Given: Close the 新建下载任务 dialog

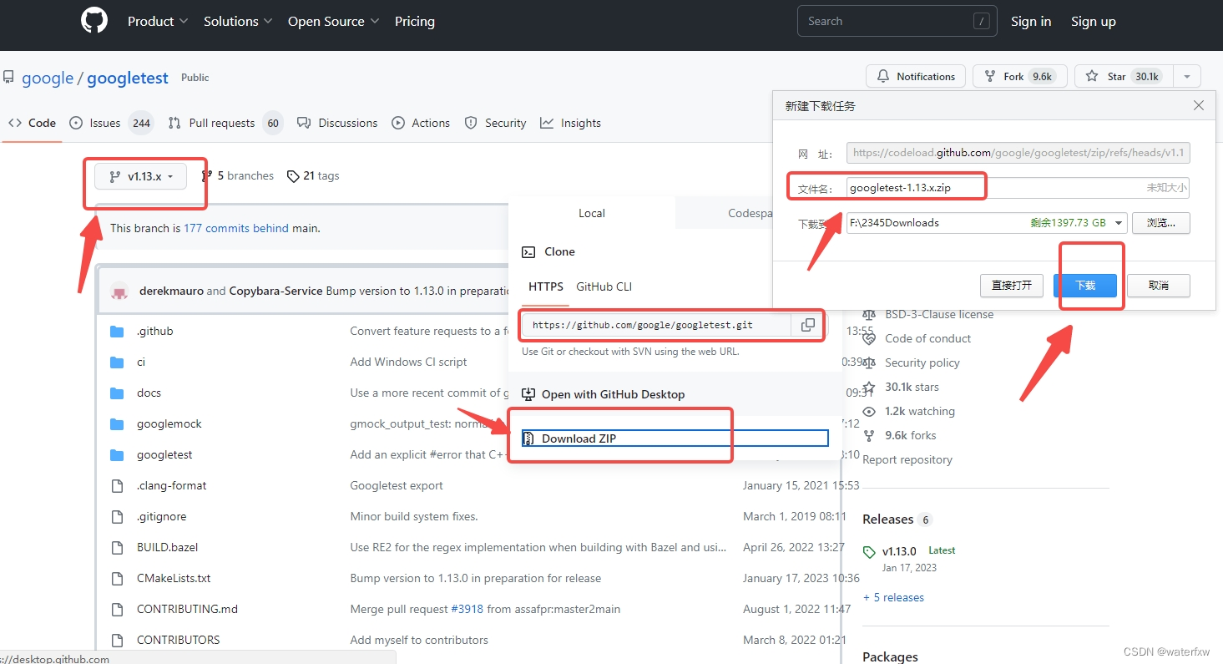Looking at the screenshot, I should tap(1199, 106).
